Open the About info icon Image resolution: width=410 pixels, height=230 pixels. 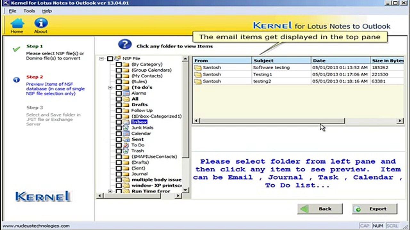coord(41,26)
